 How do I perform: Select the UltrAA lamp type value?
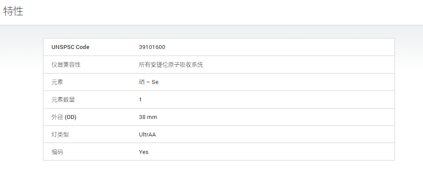pos(147,135)
